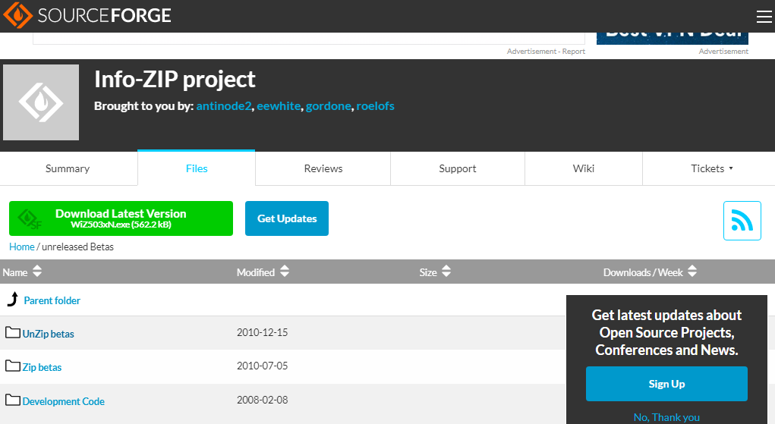
Task: Open the eewhite author link
Action: 279,105
